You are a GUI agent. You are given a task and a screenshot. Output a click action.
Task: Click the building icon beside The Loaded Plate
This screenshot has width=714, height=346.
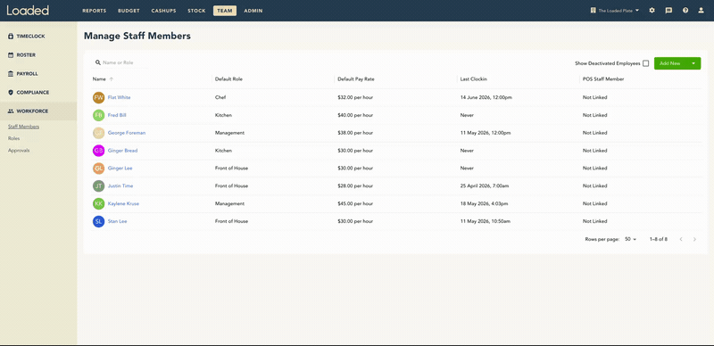point(593,11)
